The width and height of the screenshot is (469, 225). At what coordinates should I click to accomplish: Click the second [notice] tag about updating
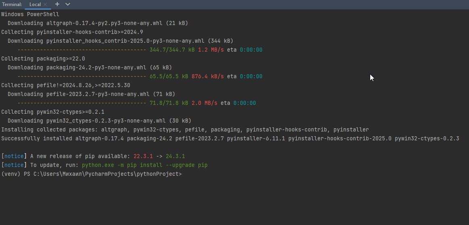[x=14, y=165]
